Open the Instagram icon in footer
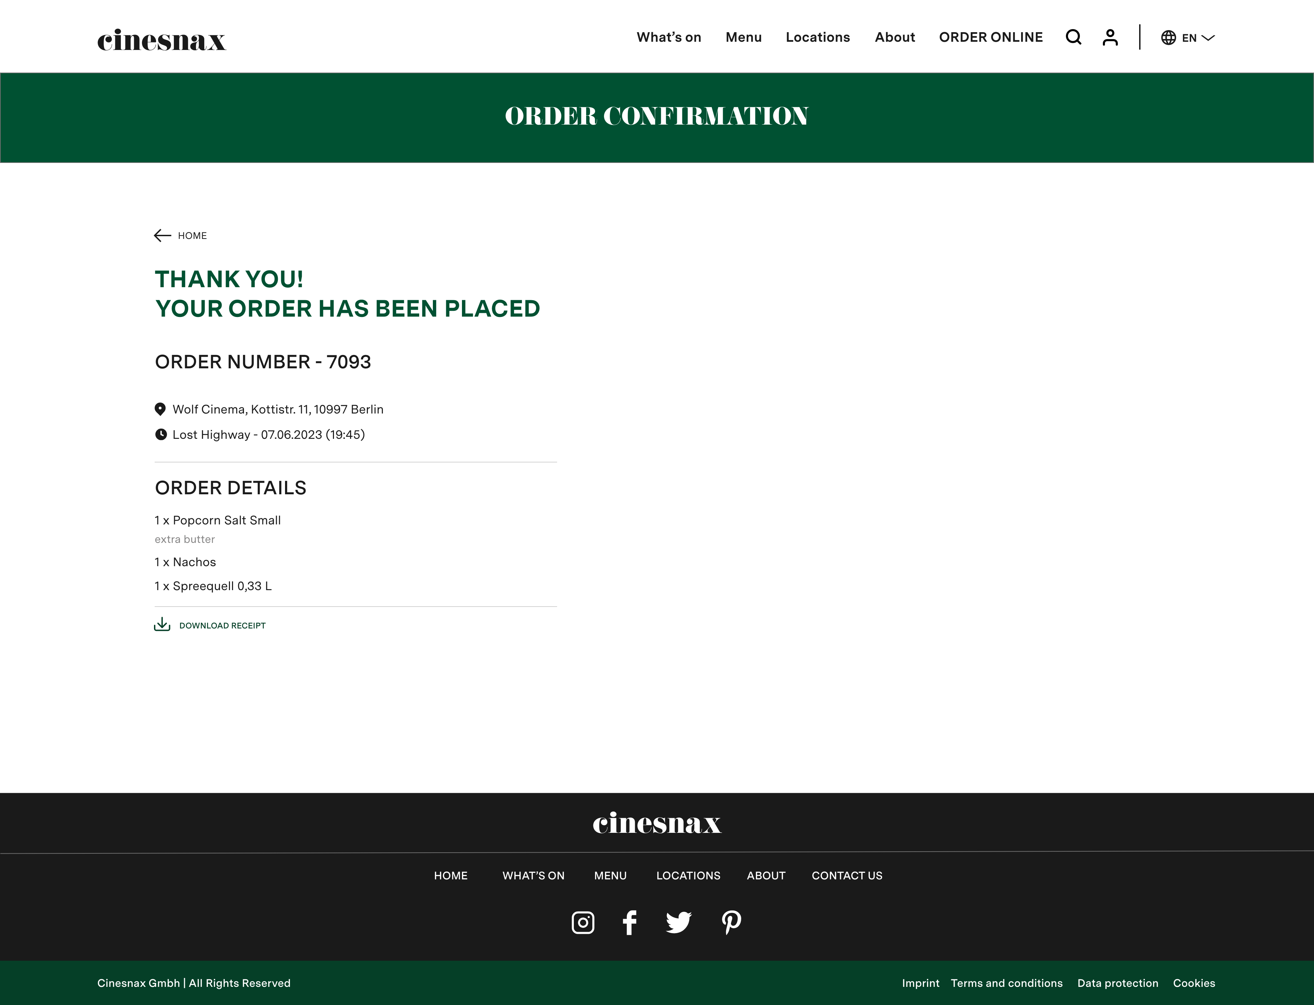Image resolution: width=1314 pixels, height=1005 pixels. [582, 923]
